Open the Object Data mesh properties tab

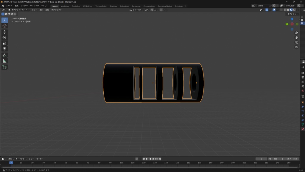click(x=303, y=125)
